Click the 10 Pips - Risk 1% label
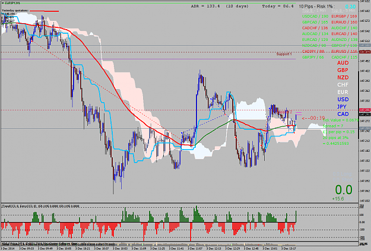The height and width of the screenshot is (251, 371). pos(317,7)
